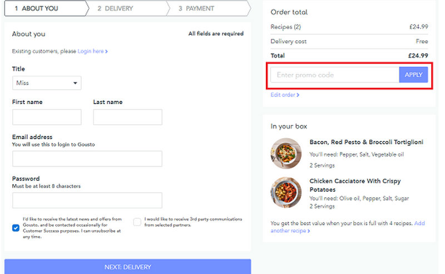Enable 3rd party communications checkbox
The height and width of the screenshot is (274, 445).
coord(137,222)
